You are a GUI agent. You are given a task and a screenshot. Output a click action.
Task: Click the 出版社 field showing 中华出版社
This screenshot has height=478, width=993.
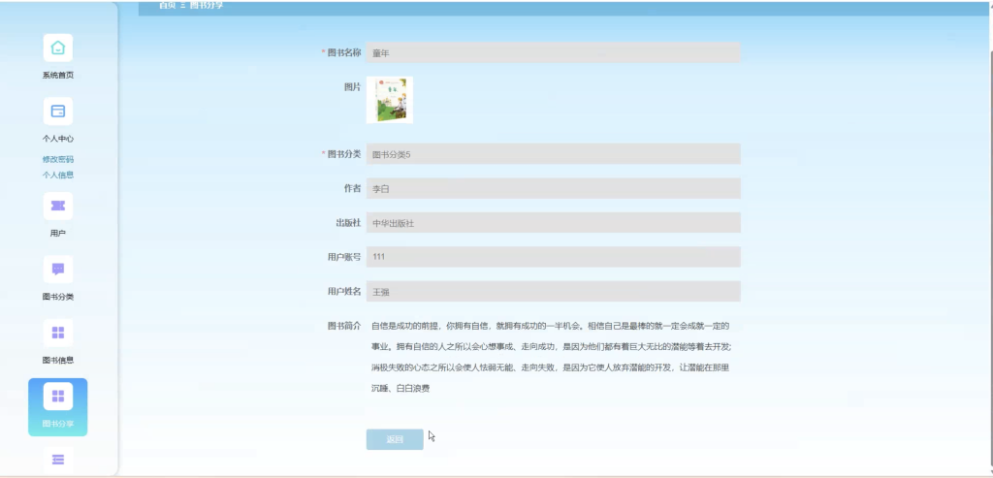click(553, 223)
